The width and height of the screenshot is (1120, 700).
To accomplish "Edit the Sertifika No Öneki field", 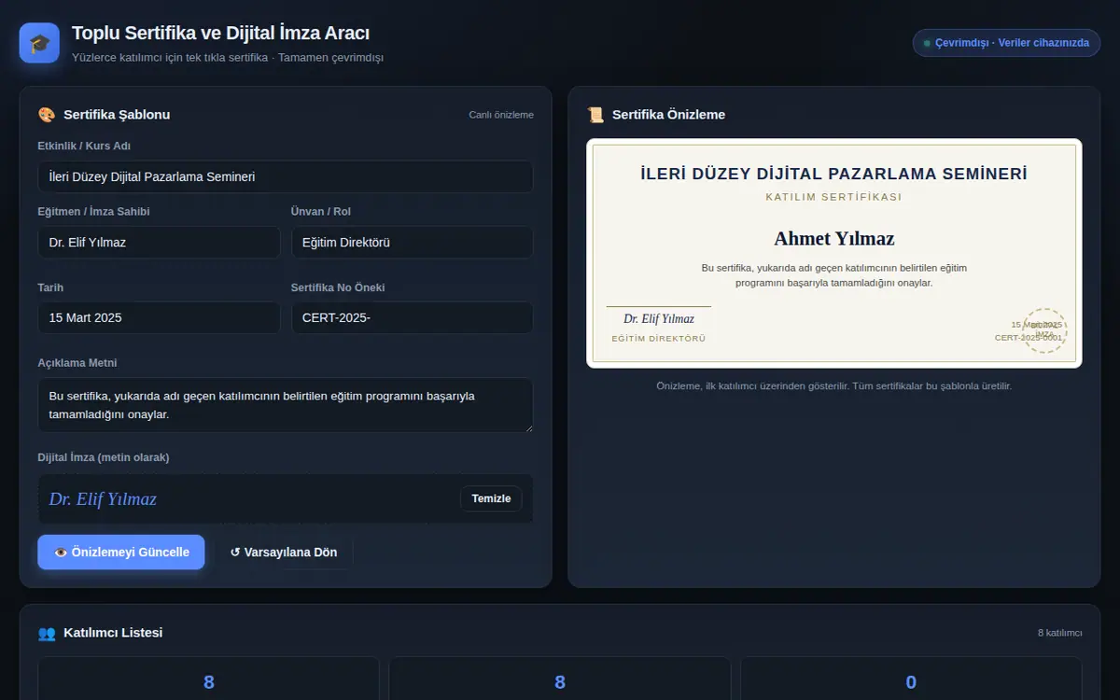I will [x=413, y=317].
